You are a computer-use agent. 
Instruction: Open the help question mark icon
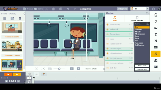click(159, 9)
